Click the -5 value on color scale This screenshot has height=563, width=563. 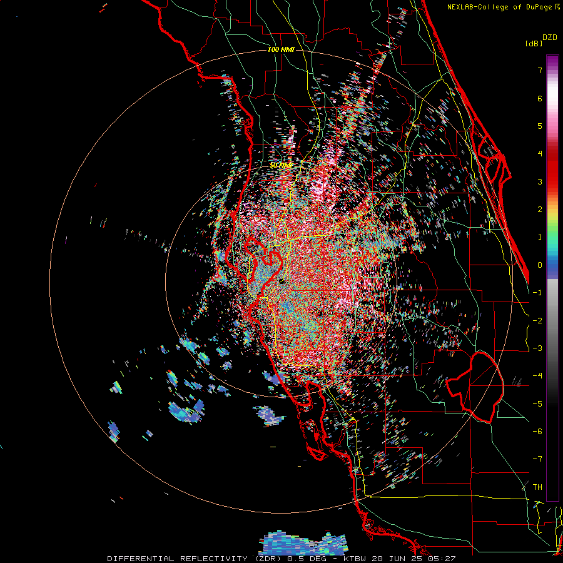point(537,404)
